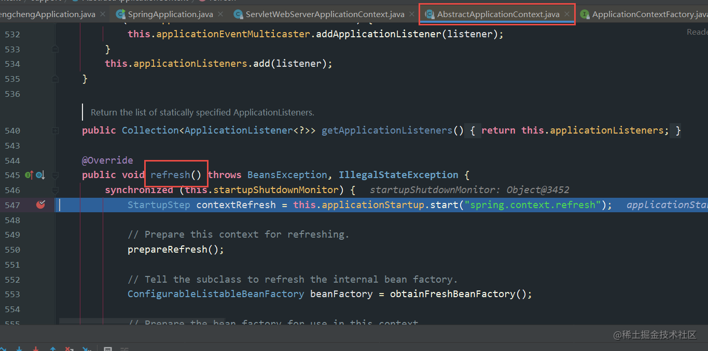Screen dimensions: 708x351
Task: Click the beanFactory variable on line 553
Action: (341, 294)
